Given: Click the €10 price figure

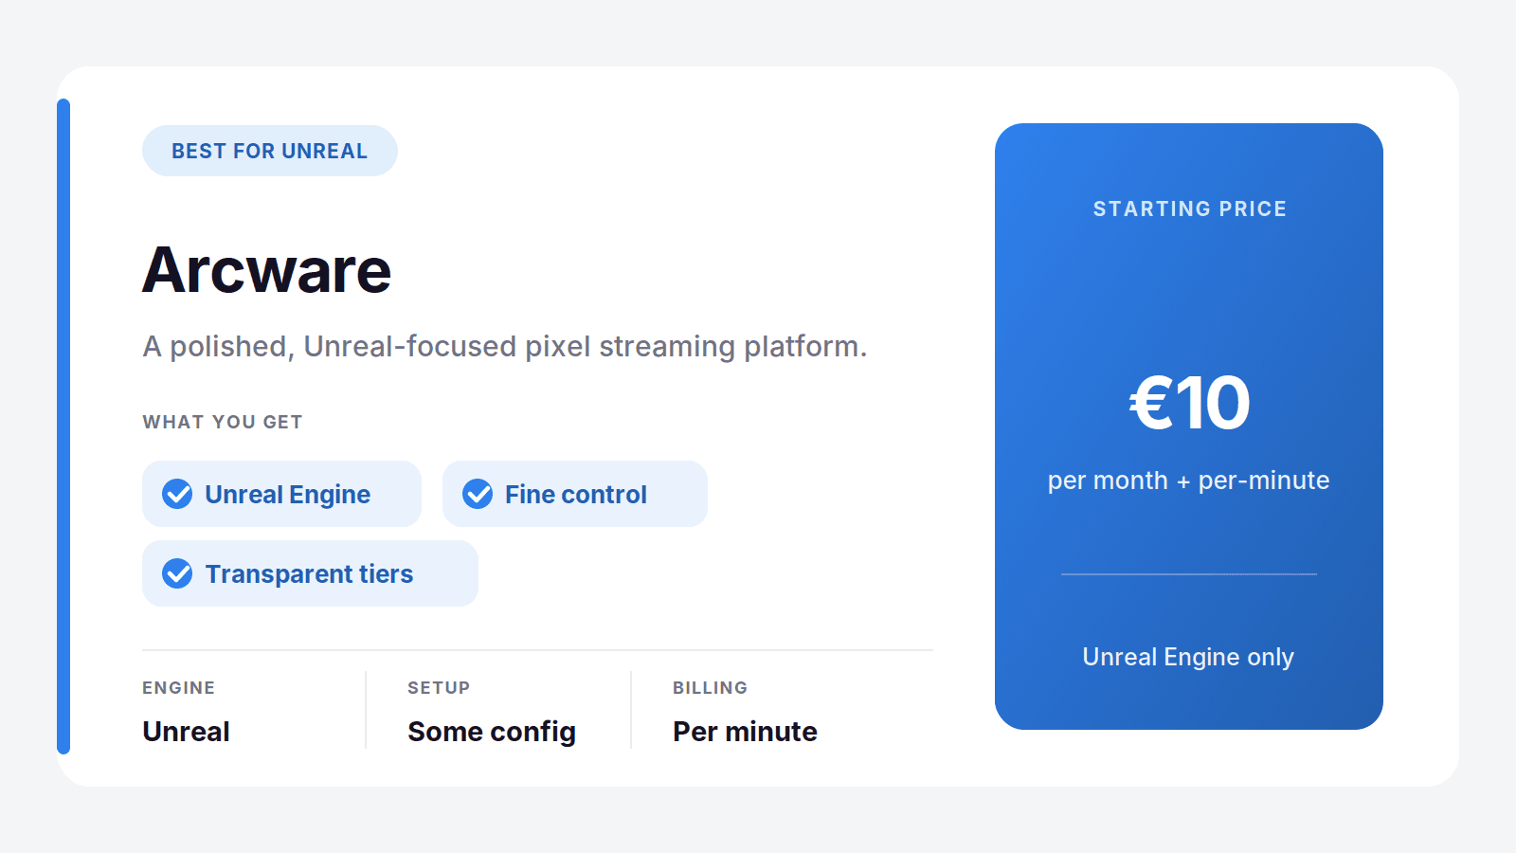Looking at the screenshot, I should (x=1189, y=403).
